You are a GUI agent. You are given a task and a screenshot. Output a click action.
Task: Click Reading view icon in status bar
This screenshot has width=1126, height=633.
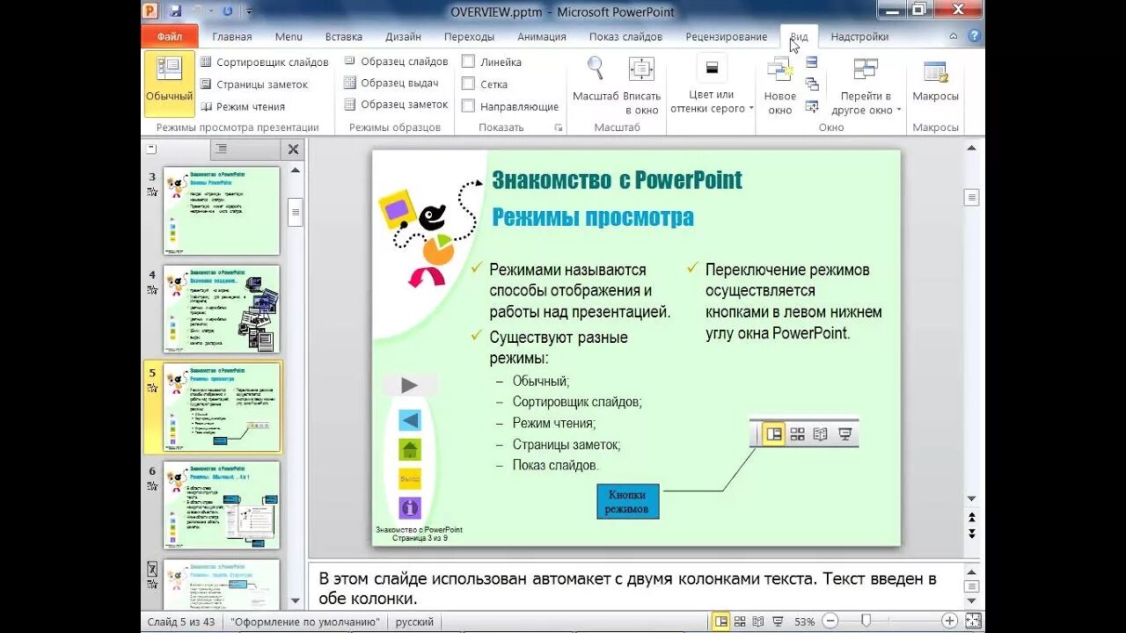(x=758, y=622)
